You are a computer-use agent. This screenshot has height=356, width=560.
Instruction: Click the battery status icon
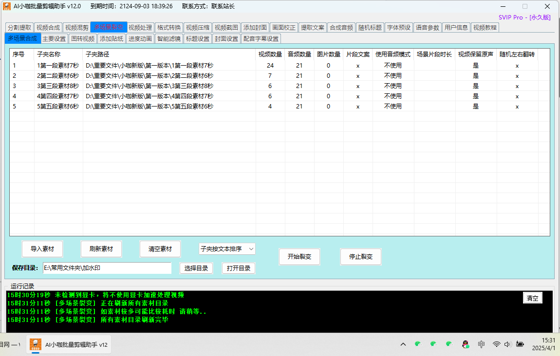520,344
